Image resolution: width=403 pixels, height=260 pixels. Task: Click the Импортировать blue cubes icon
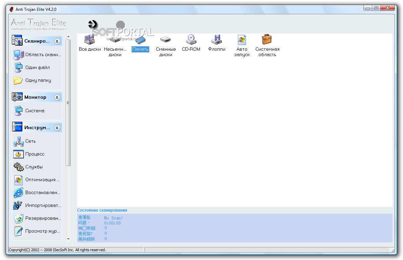(x=18, y=206)
